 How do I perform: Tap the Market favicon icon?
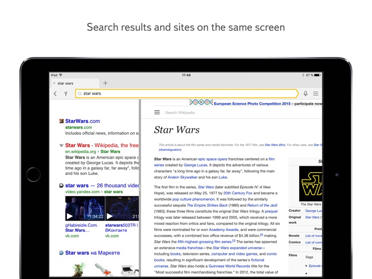click(x=62, y=253)
